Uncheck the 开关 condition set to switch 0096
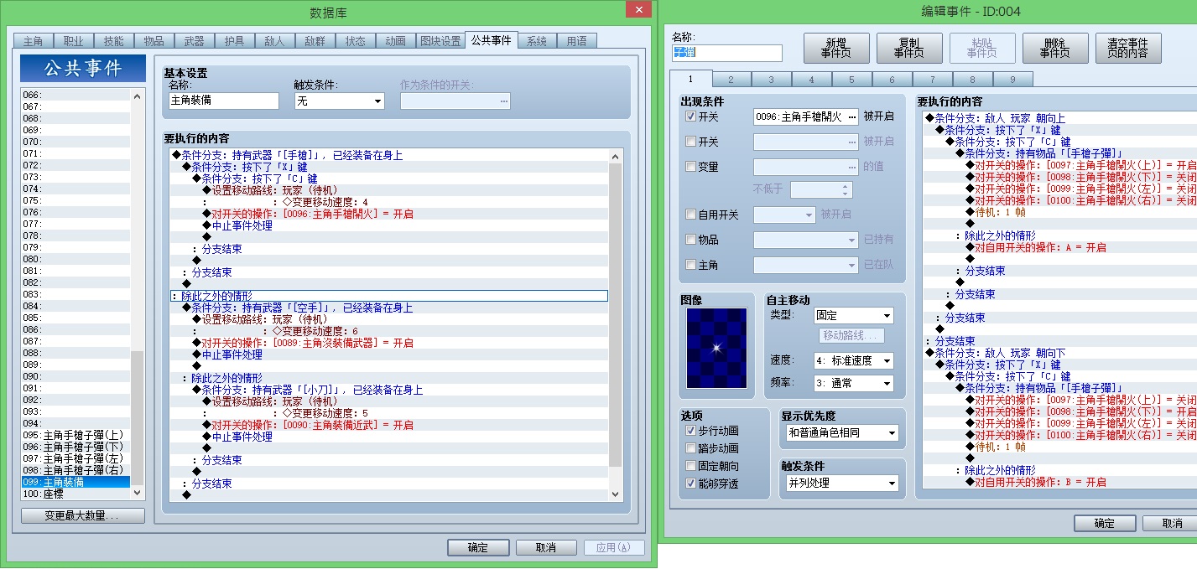The image size is (1197, 569). tap(691, 116)
